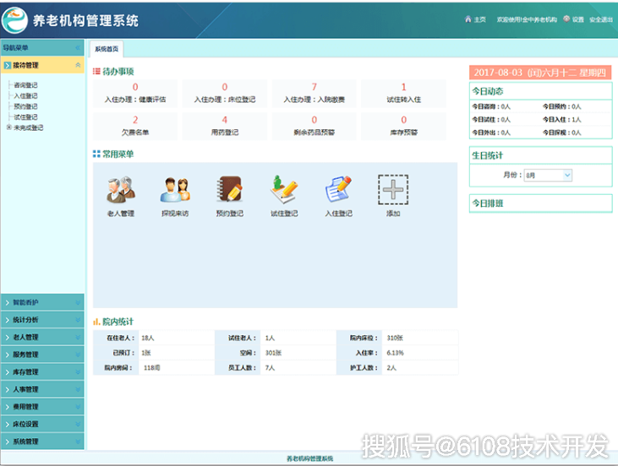The image size is (618, 466).
Task: Click the date banner 2017-08-03
Action: (x=540, y=73)
